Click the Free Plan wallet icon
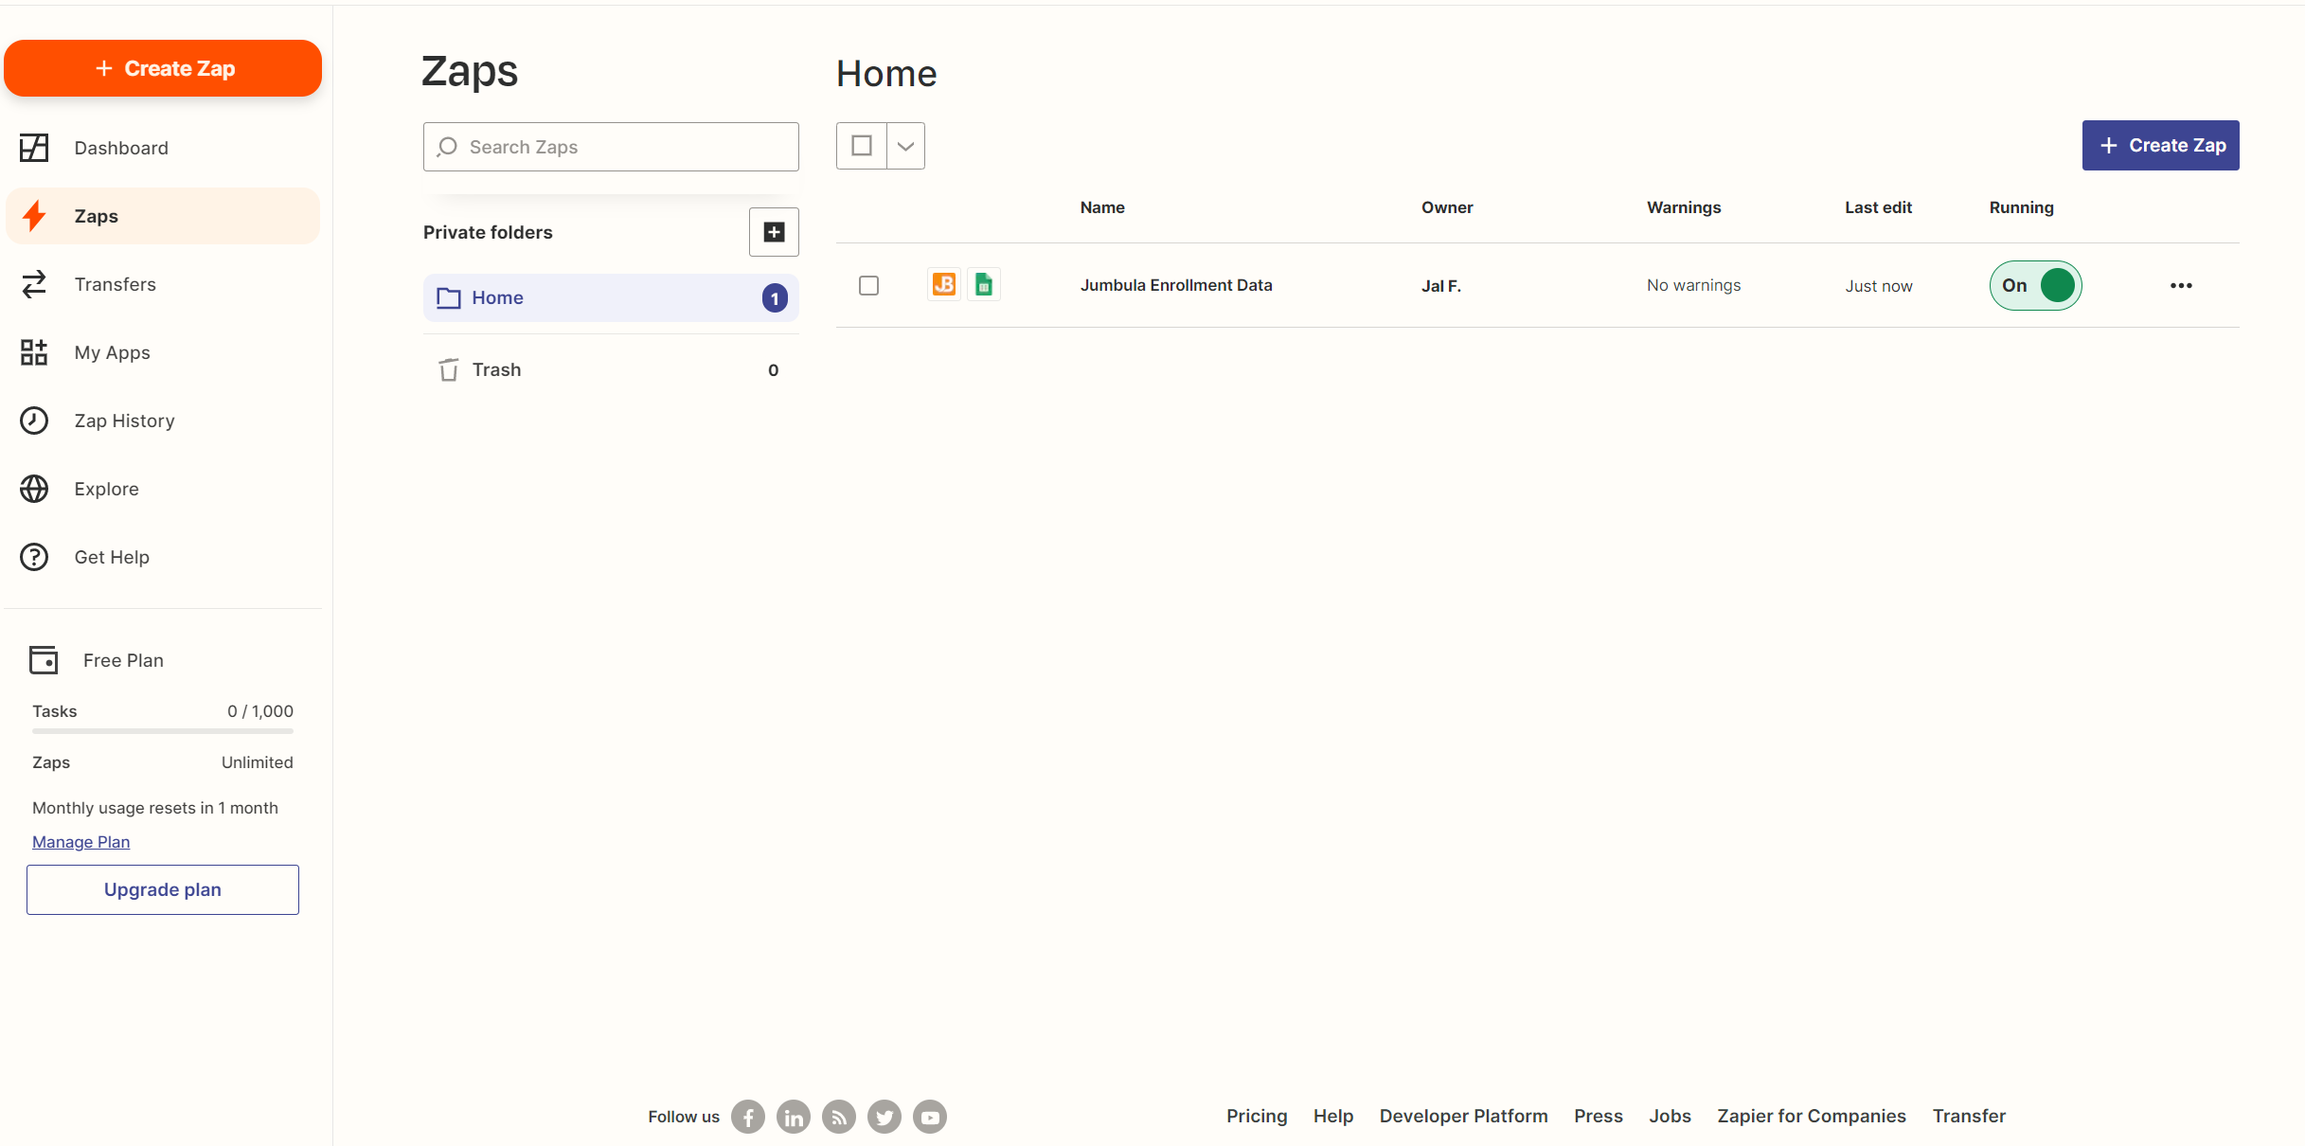Image resolution: width=2305 pixels, height=1146 pixels. [44, 660]
